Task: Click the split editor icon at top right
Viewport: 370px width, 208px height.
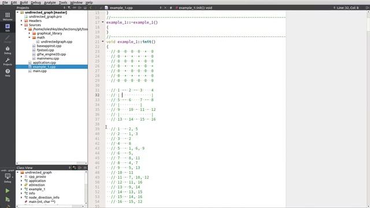Action: (367, 8)
